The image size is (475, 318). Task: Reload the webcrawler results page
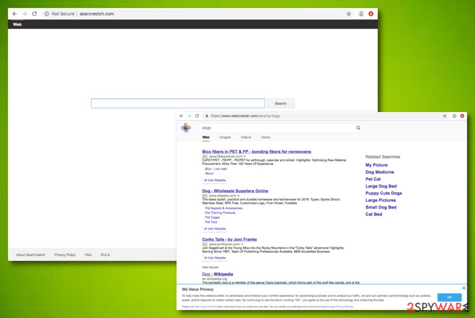(x=197, y=116)
